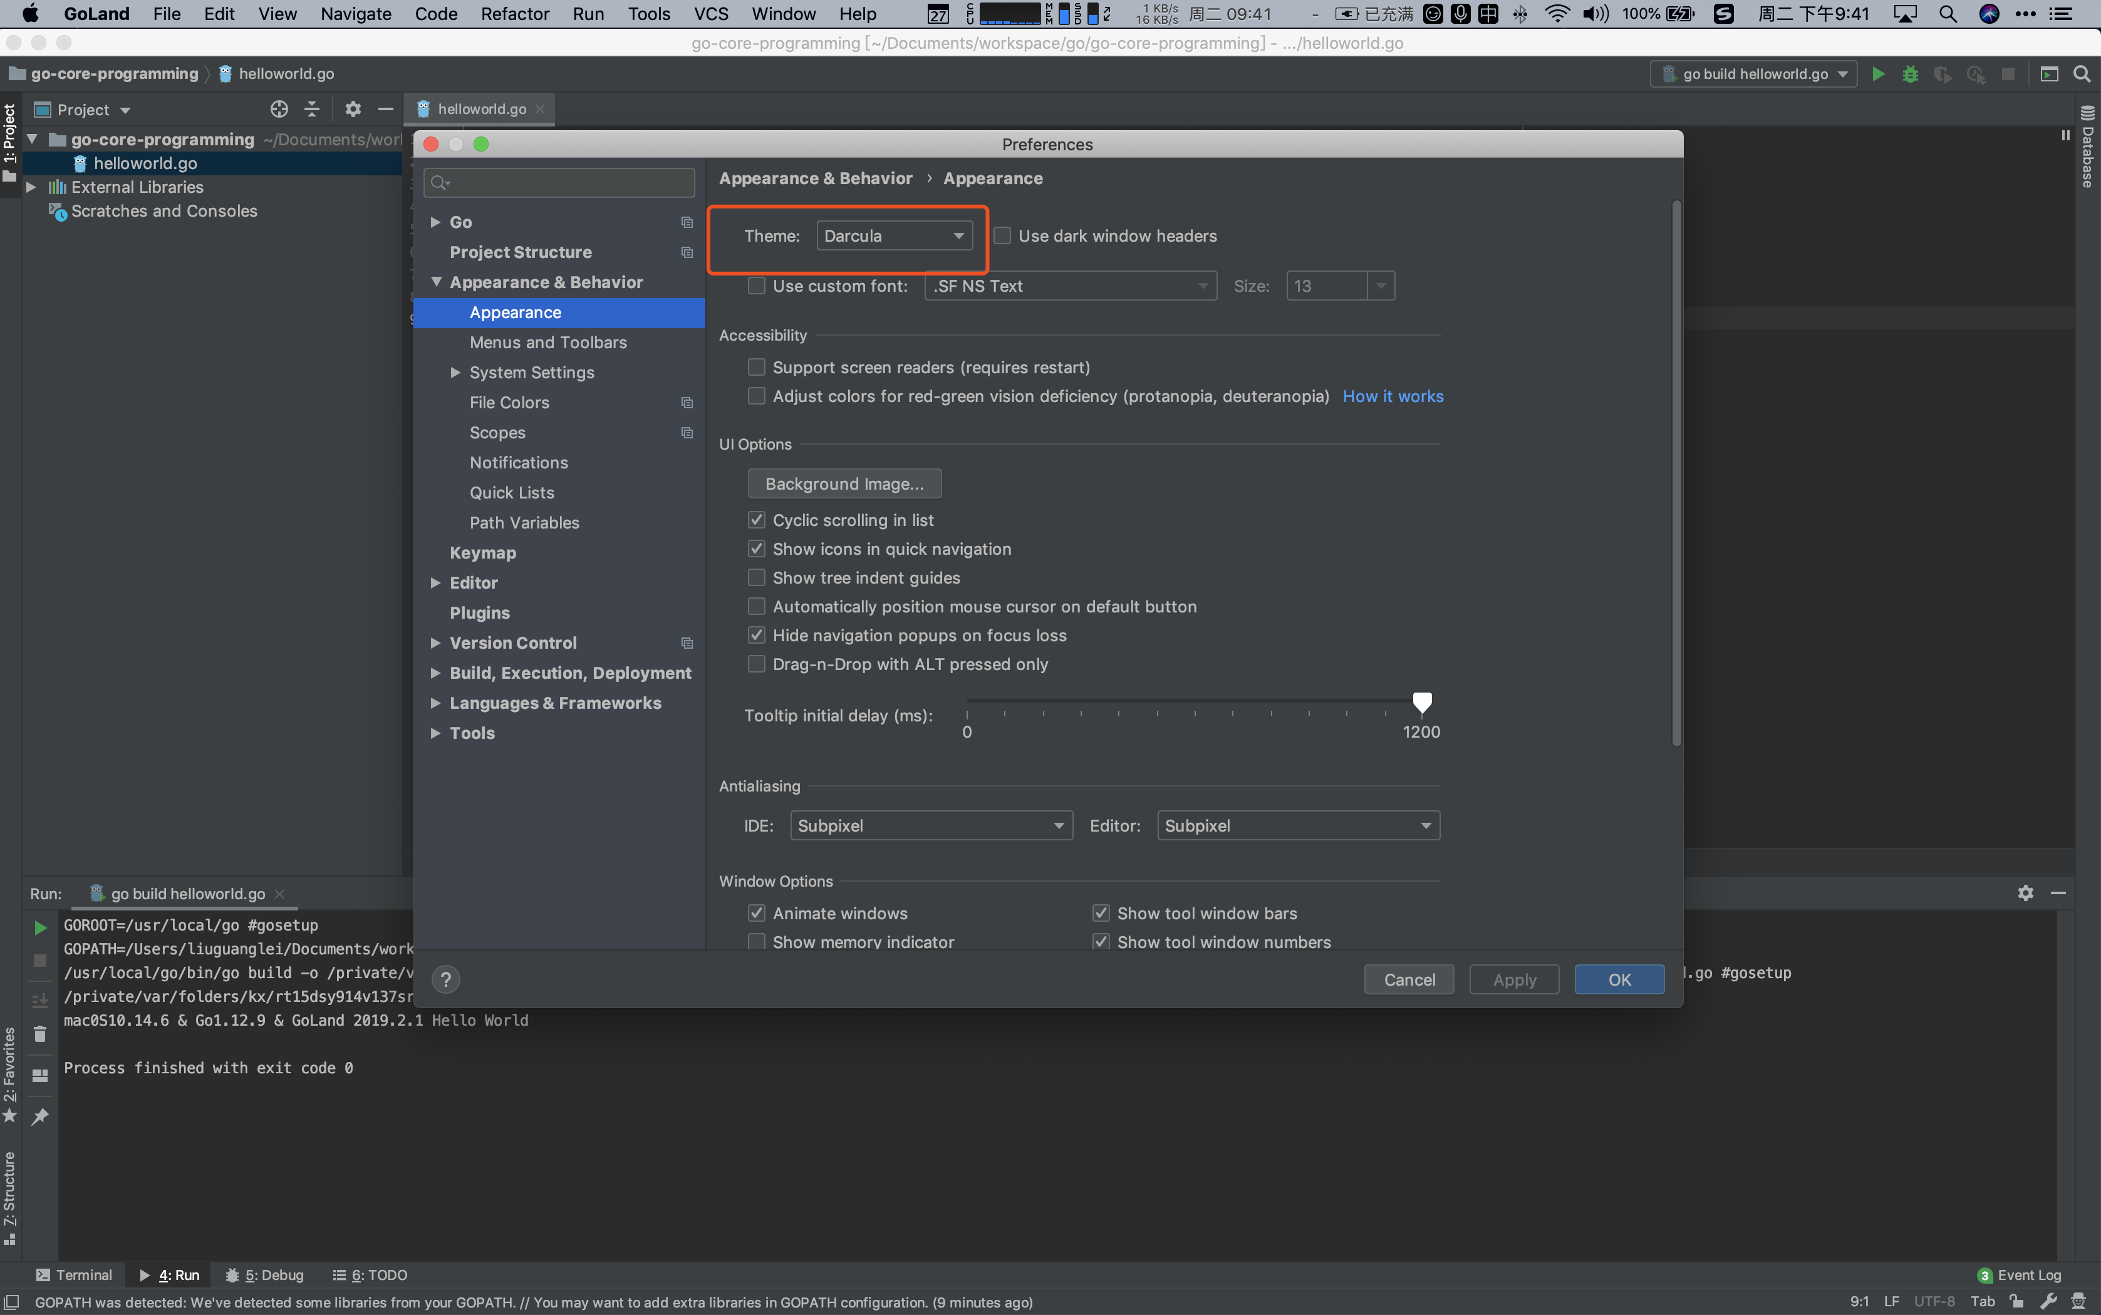Expand System Settings subtree
The image size is (2101, 1315).
455,372
